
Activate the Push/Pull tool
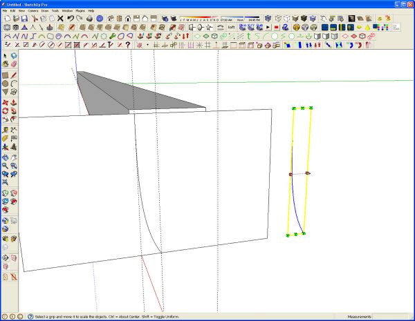coord(14,103)
